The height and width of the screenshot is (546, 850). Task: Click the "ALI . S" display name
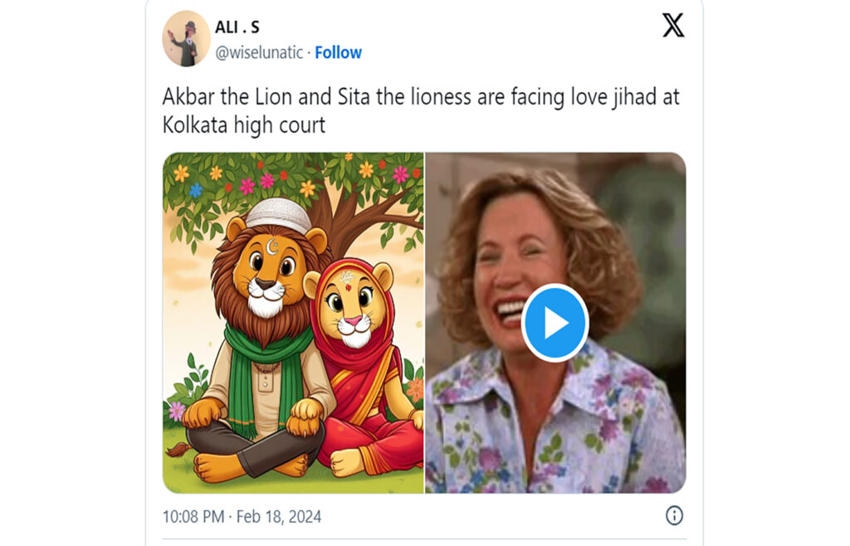click(x=237, y=27)
